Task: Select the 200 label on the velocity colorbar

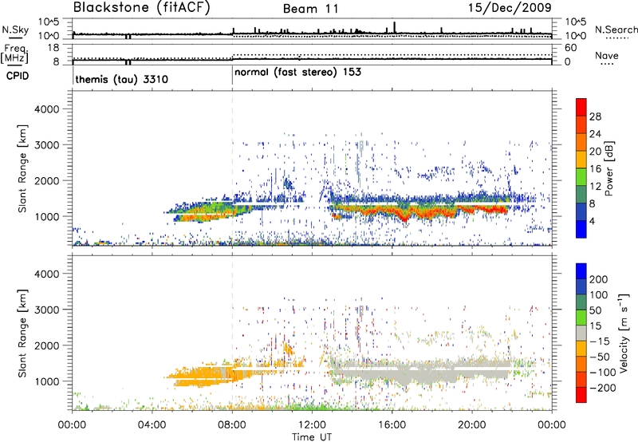Action: pyautogui.click(x=599, y=279)
